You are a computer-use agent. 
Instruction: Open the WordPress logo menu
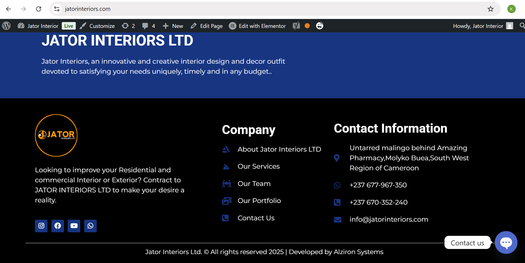click(6, 26)
